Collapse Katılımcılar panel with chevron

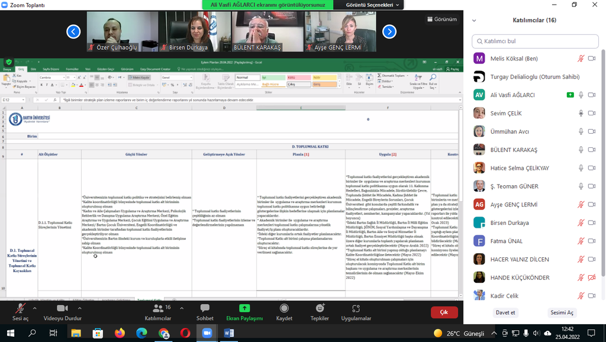coord(473,20)
